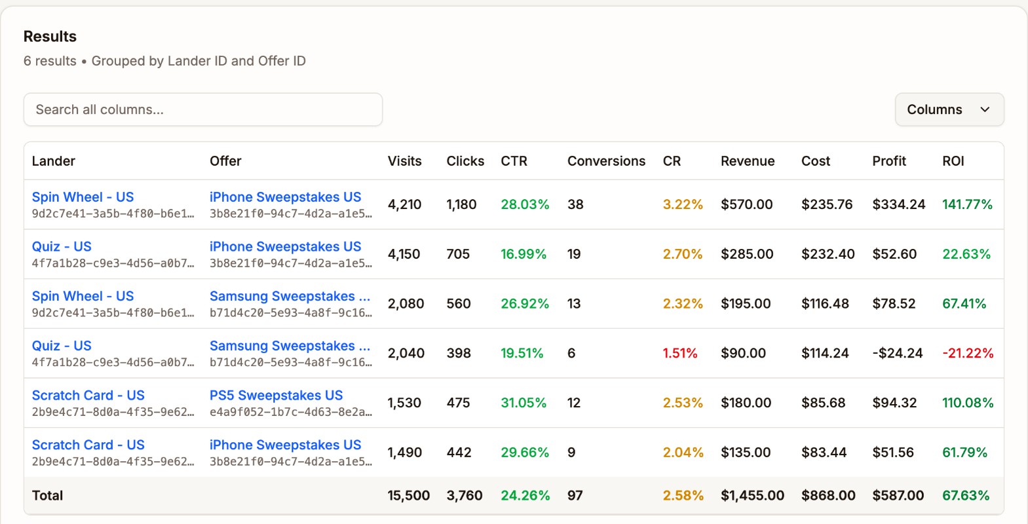Click the Total row label

[47, 496]
